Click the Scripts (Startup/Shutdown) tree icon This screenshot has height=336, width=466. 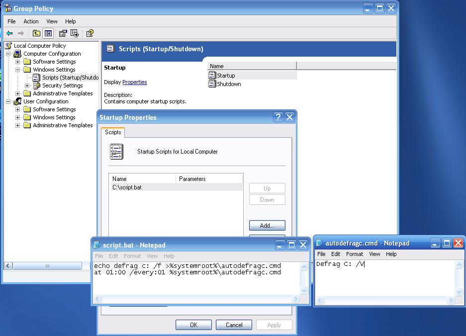click(36, 78)
